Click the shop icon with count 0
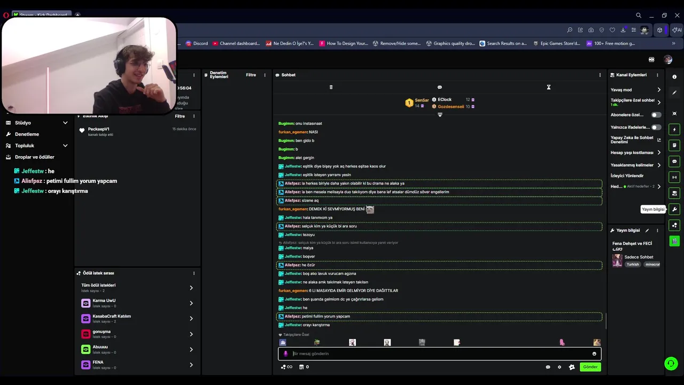684x385 pixels. 304,367
